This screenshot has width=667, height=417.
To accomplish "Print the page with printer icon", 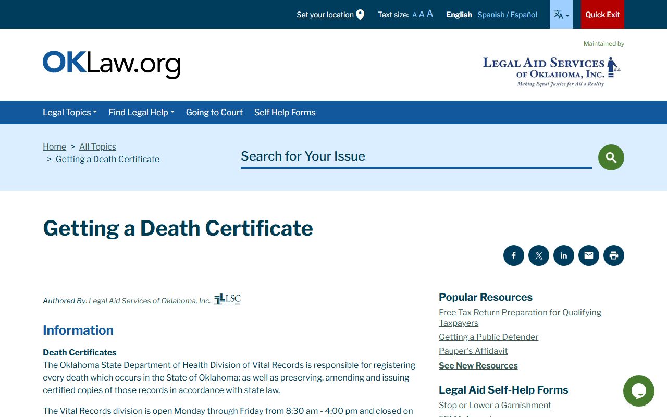I will click(x=614, y=255).
